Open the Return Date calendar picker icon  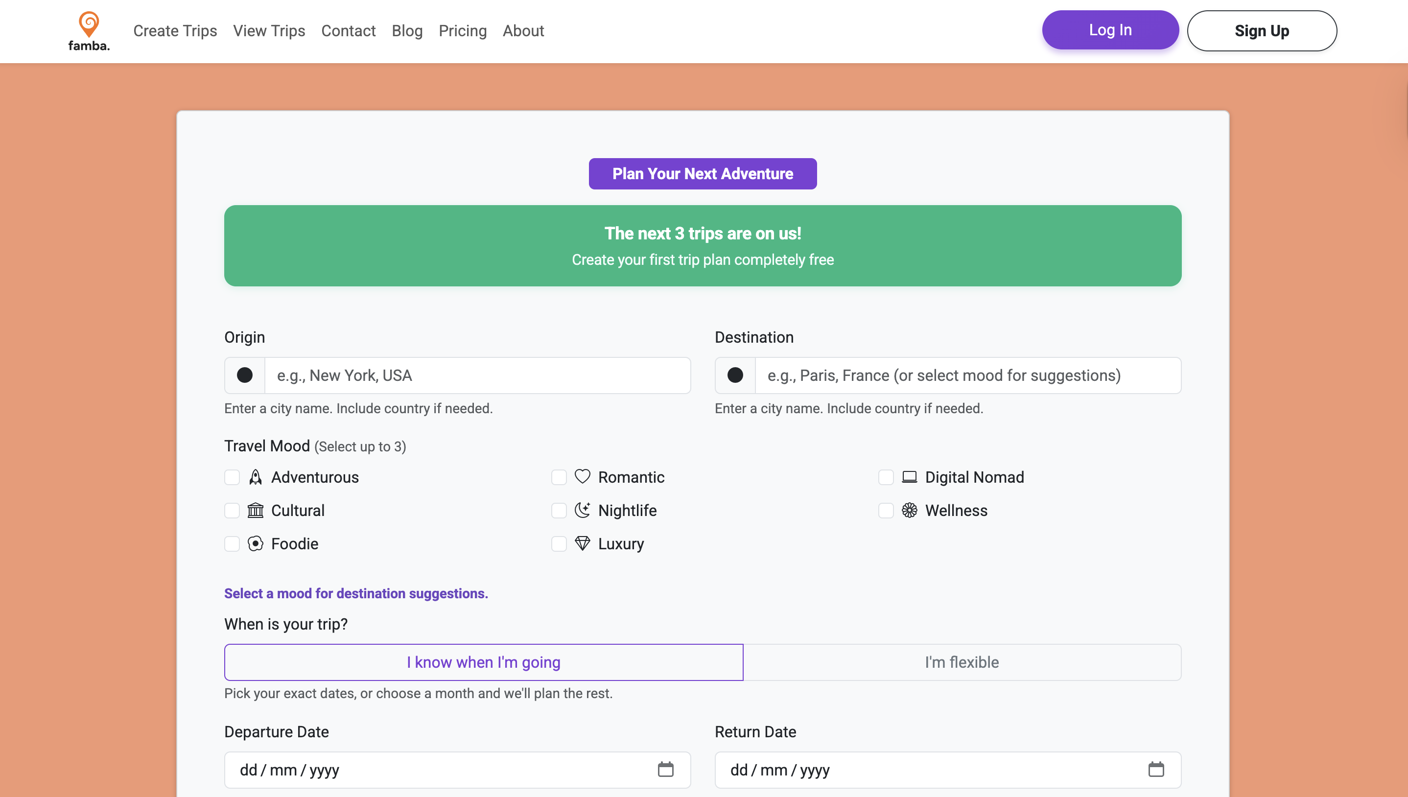pos(1156,770)
